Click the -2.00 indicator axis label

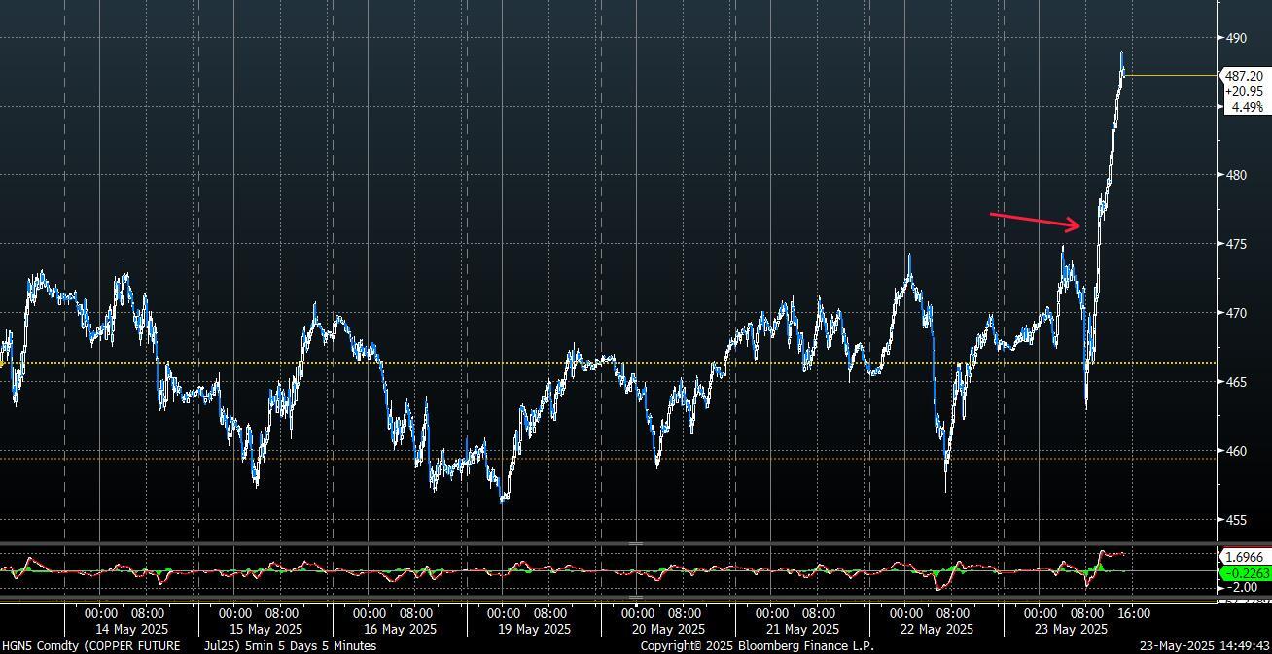[x=1242, y=587]
